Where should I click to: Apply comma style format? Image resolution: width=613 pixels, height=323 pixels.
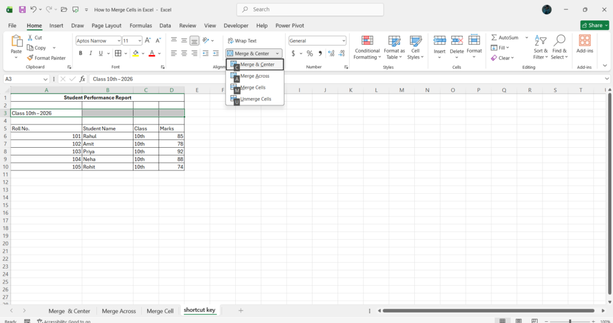(x=320, y=53)
